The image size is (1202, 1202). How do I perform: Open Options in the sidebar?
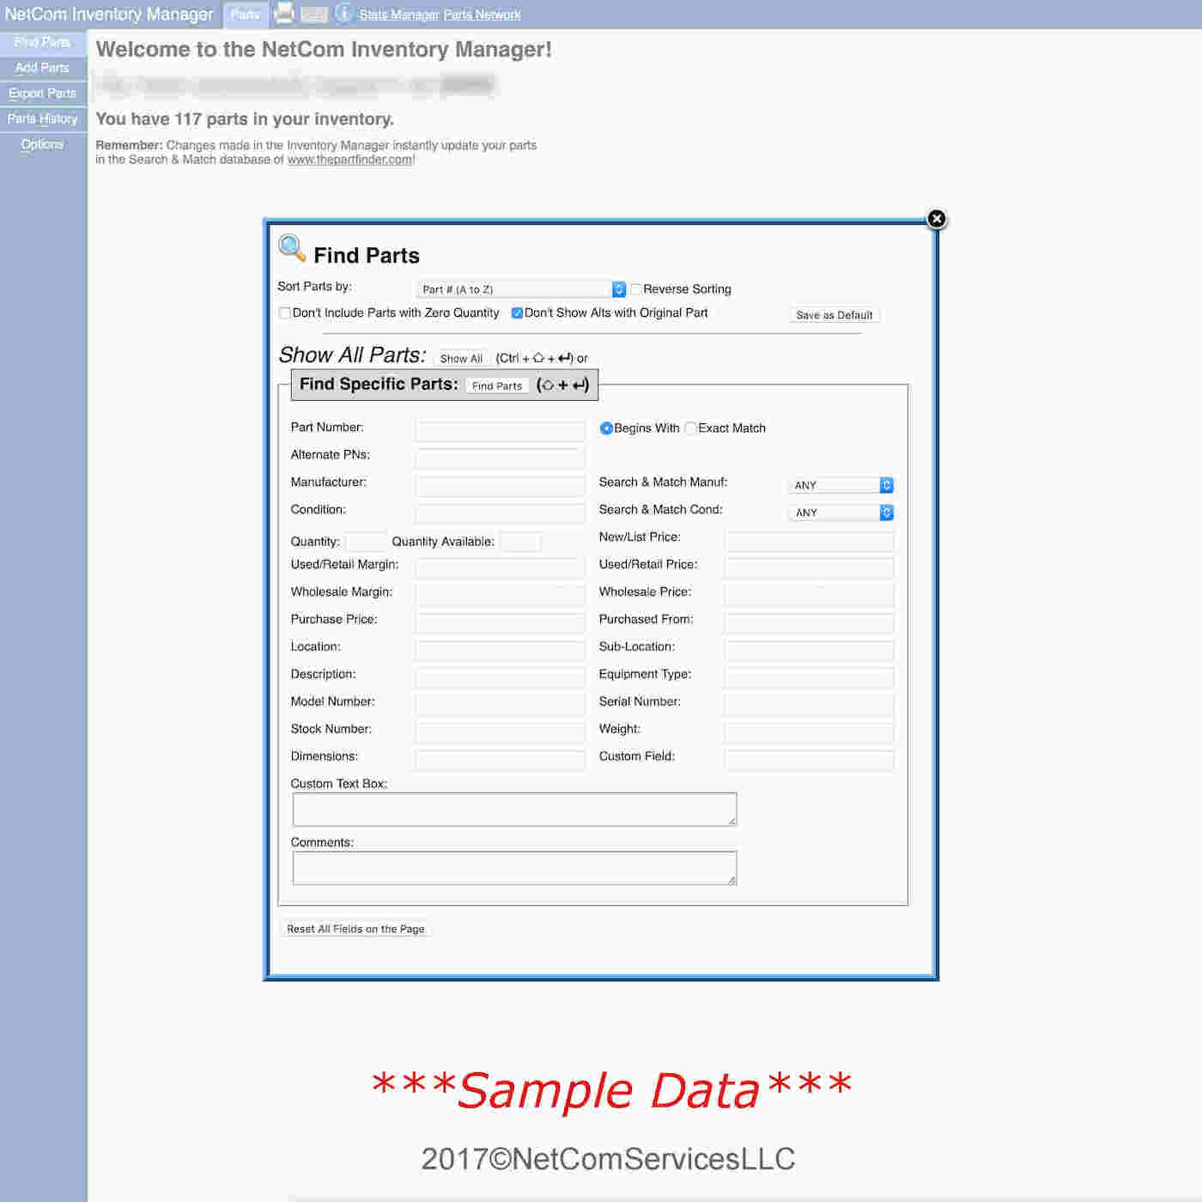click(43, 144)
